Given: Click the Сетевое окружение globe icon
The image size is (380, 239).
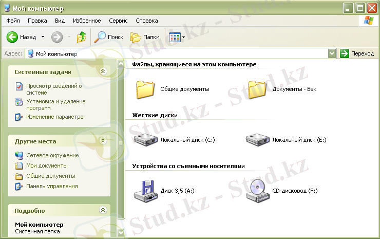Looking at the screenshot, I should (x=19, y=156).
